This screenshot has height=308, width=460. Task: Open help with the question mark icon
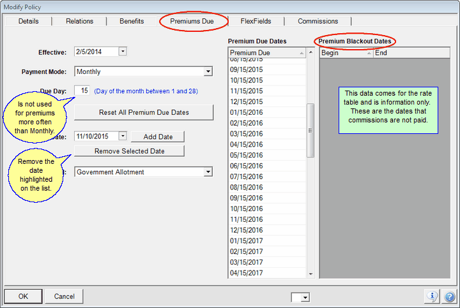click(x=449, y=297)
